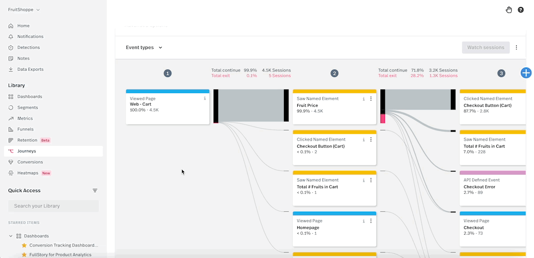
Task: Open the Event types dropdown
Action: pyautogui.click(x=144, y=48)
